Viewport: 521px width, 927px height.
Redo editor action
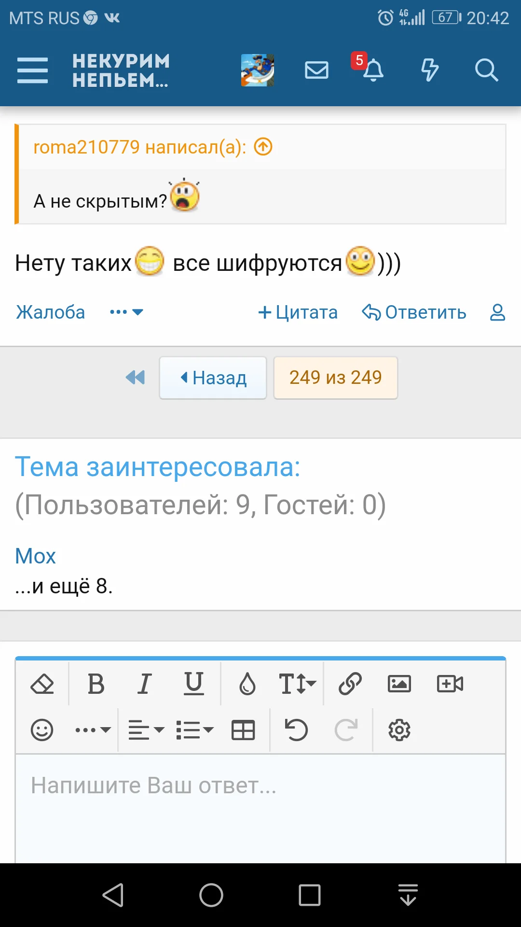coord(346,730)
